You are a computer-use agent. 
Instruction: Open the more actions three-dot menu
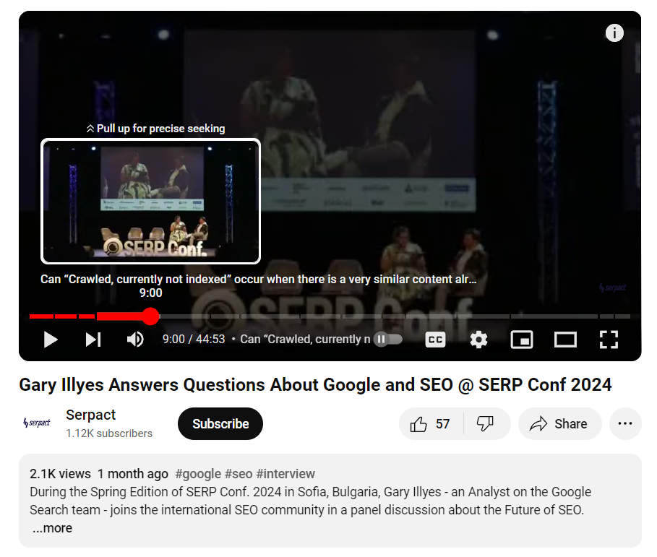625,424
